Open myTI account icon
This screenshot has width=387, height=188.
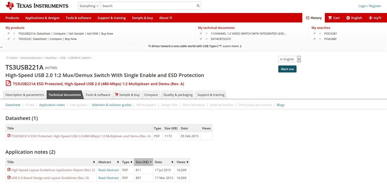pyautogui.click(x=370, y=18)
